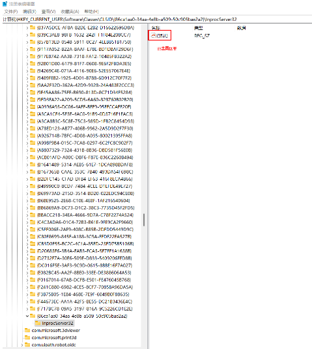Collapse the {86ca1aa0-34aa-4e8b-a509...} key
The height and width of the screenshot is (349, 312).
coord(27,316)
